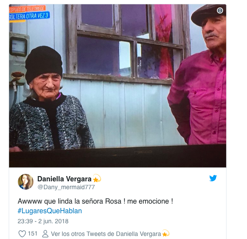Click the info icon on tweet photo
Image resolution: width=247 pixels, height=239 pixels.
tap(220, 10)
